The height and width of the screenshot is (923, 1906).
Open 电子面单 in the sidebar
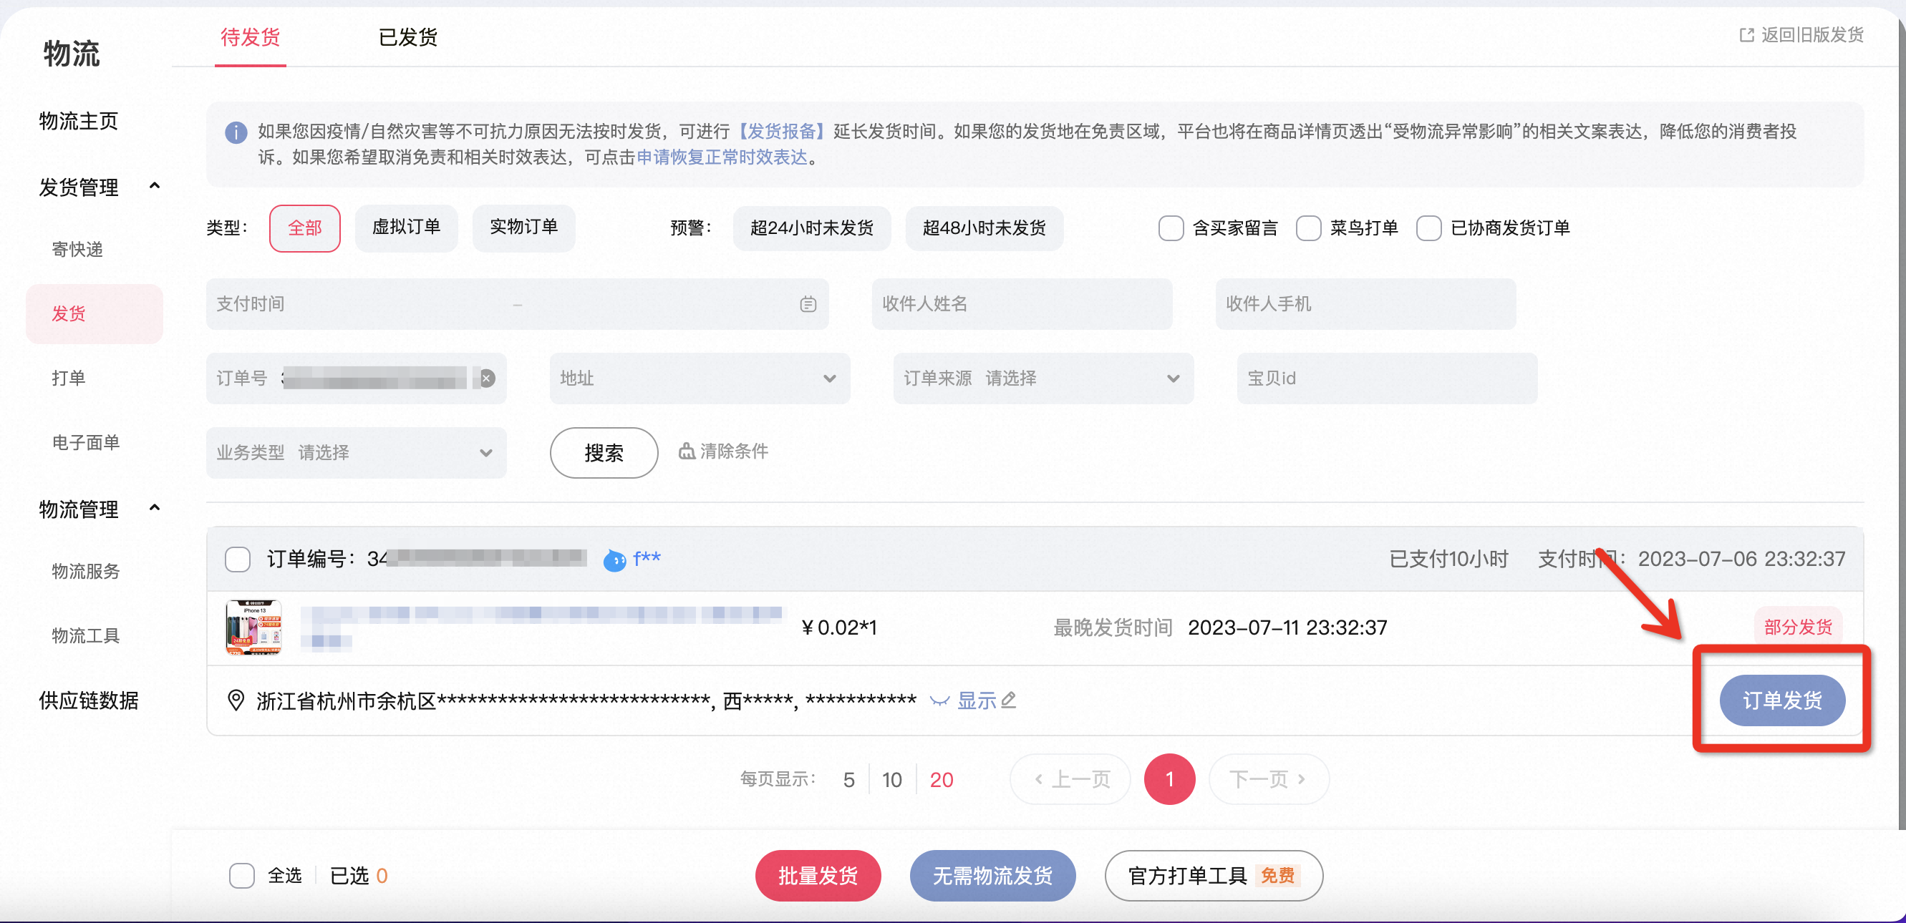(x=86, y=442)
